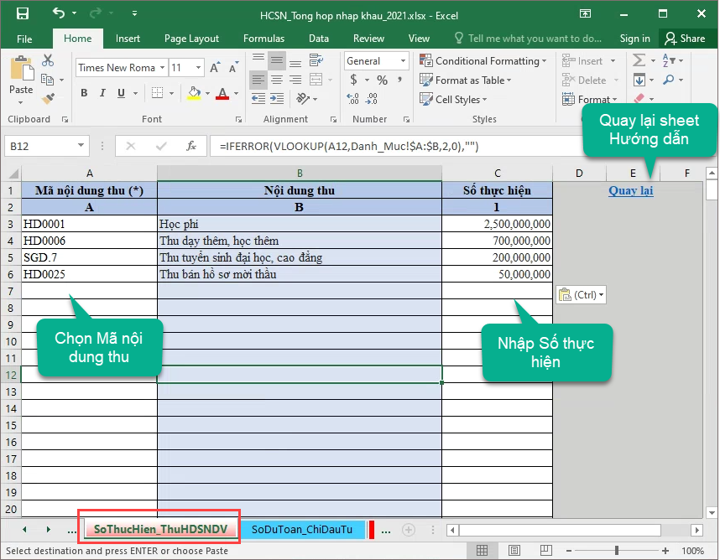Viewport: 720px width, 560px height.
Task: Open the font name dropdown
Action: 161,68
